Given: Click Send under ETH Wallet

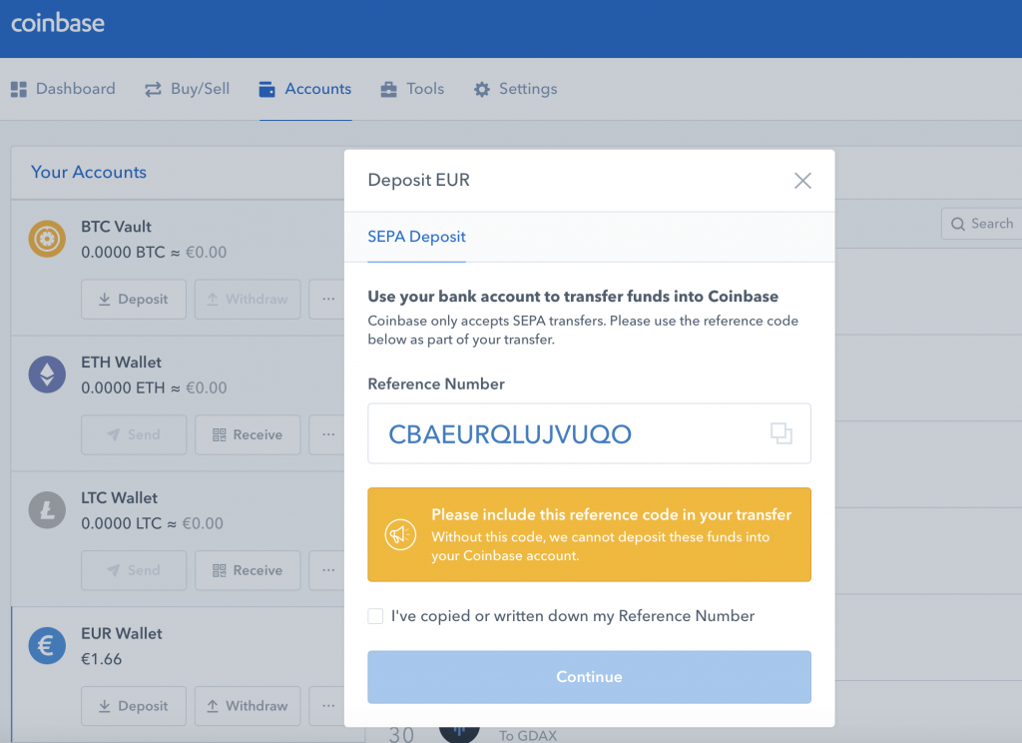Looking at the screenshot, I should pyautogui.click(x=134, y=435).
